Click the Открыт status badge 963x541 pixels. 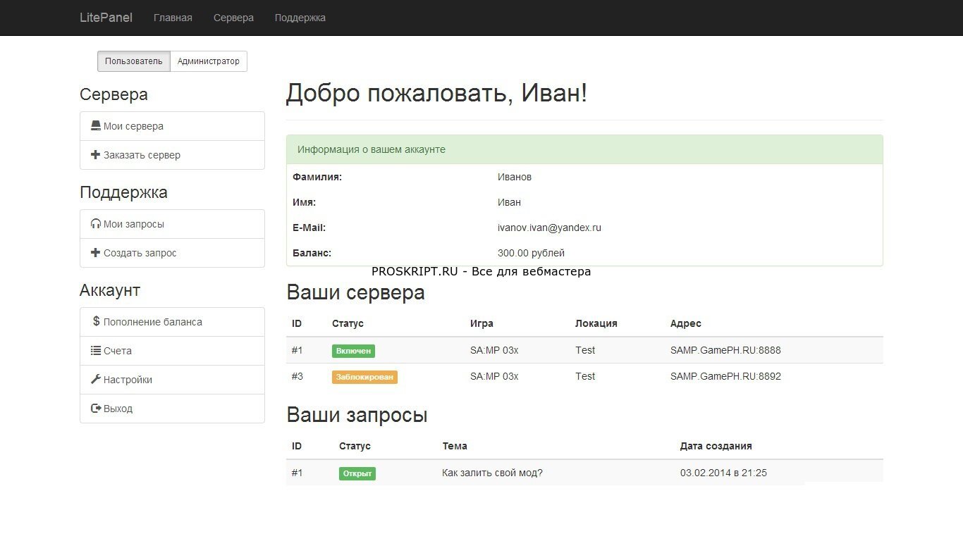[x=357, y=473]
